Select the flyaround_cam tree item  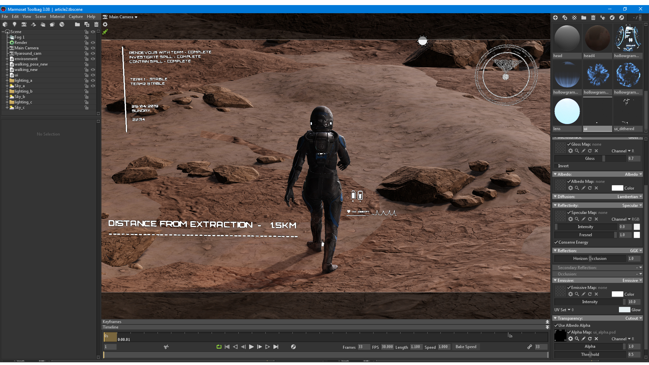(28, 53)
